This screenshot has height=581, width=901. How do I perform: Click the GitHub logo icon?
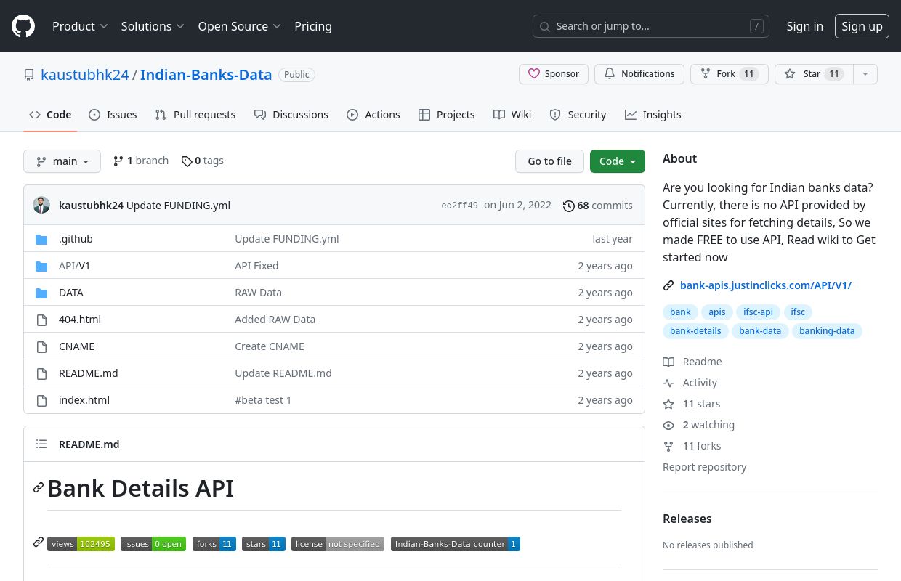click(23, 26)
